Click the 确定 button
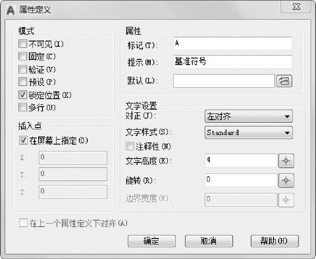Screen dimensions: 316x259 [x=151, y=241]
